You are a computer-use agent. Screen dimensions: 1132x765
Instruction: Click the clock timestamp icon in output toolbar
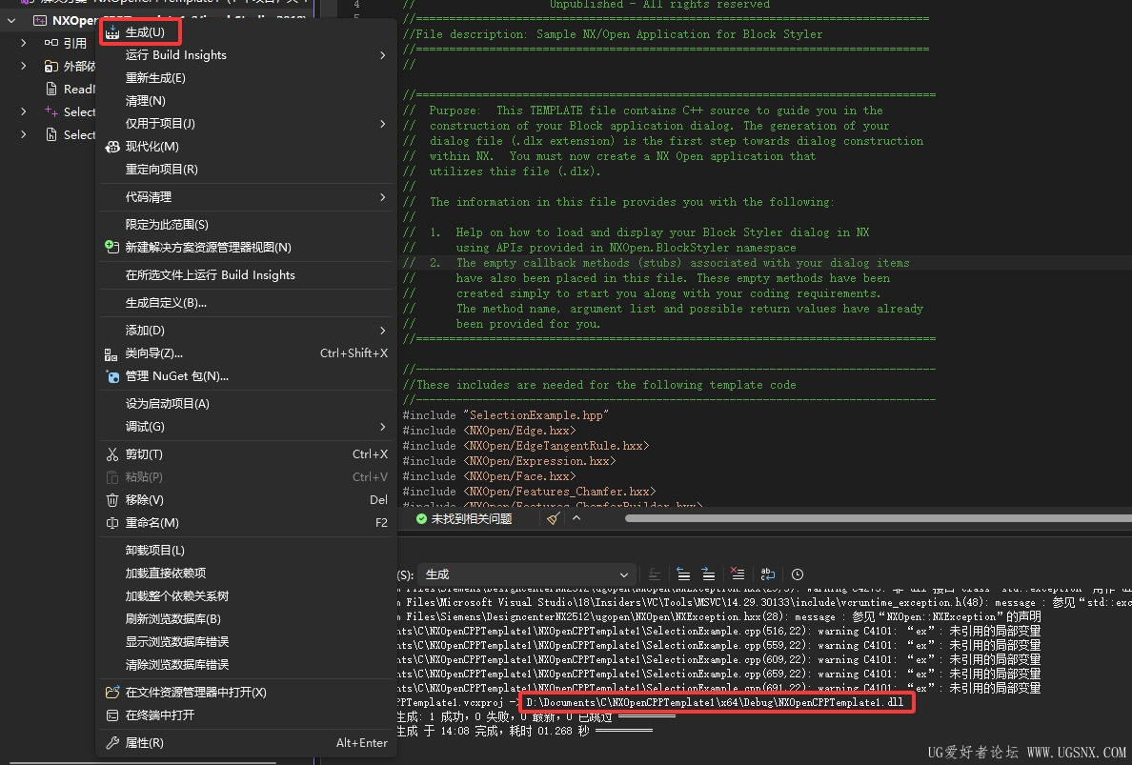pos(798,574)
